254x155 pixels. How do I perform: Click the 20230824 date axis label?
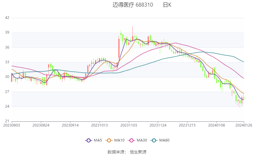pos(41,125)
